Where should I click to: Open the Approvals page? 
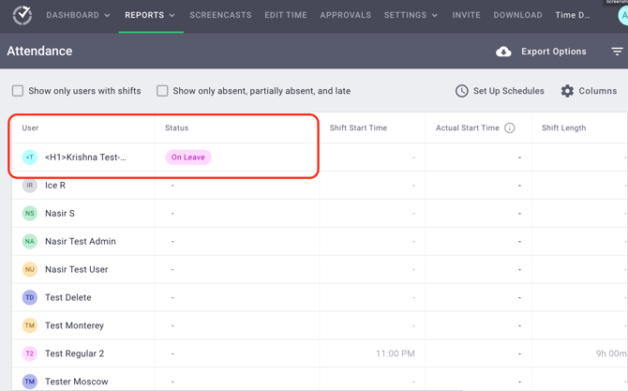(x=345, y=15)
